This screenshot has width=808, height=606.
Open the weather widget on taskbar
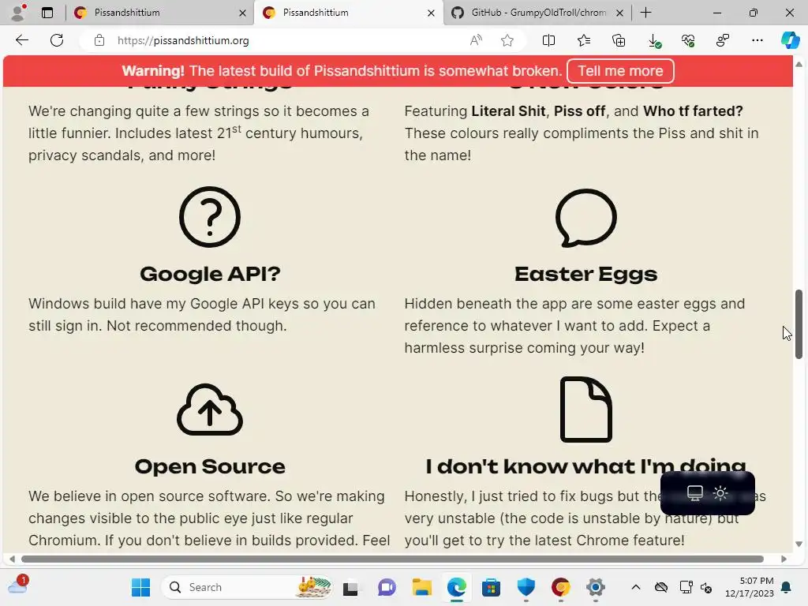19,586
